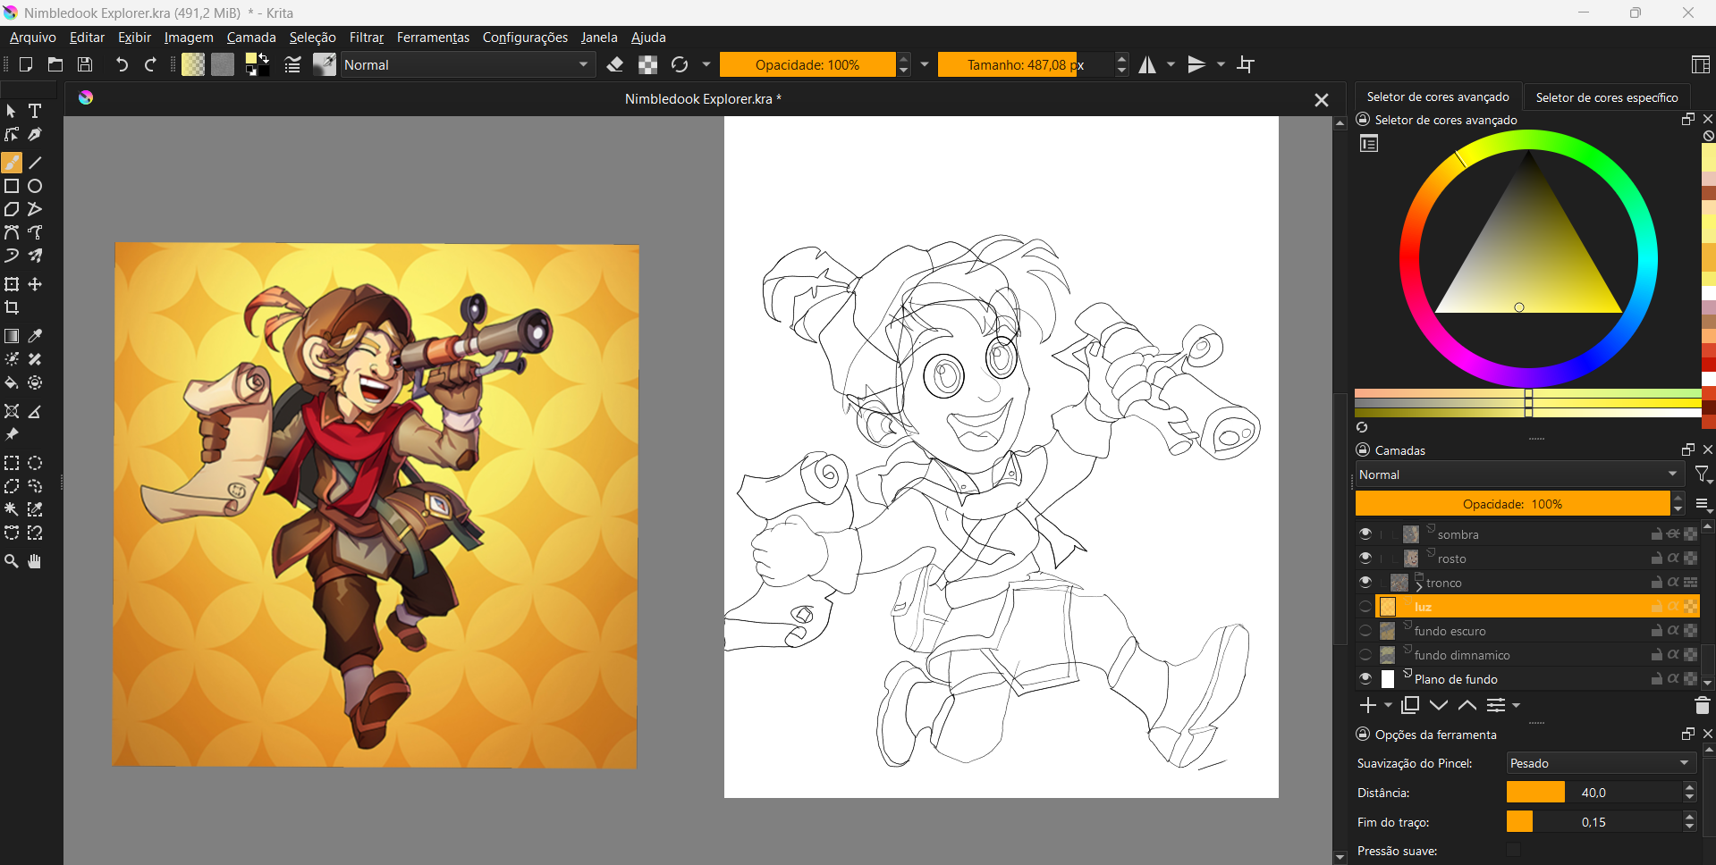This screenshot has height=865, width=1716.
Task: Delete layer with the trash icon
Action: tap(1702, 705)
